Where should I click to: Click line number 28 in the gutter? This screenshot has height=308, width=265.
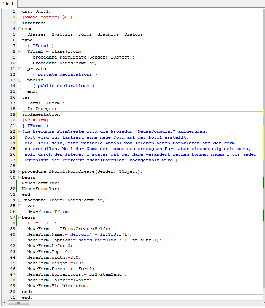(x=13, y=166)
